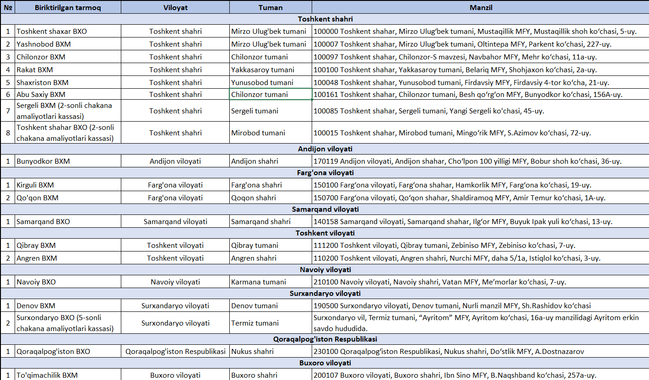
Task: Click the "Tuman" column header cell
Action: (x=270, y=7)
